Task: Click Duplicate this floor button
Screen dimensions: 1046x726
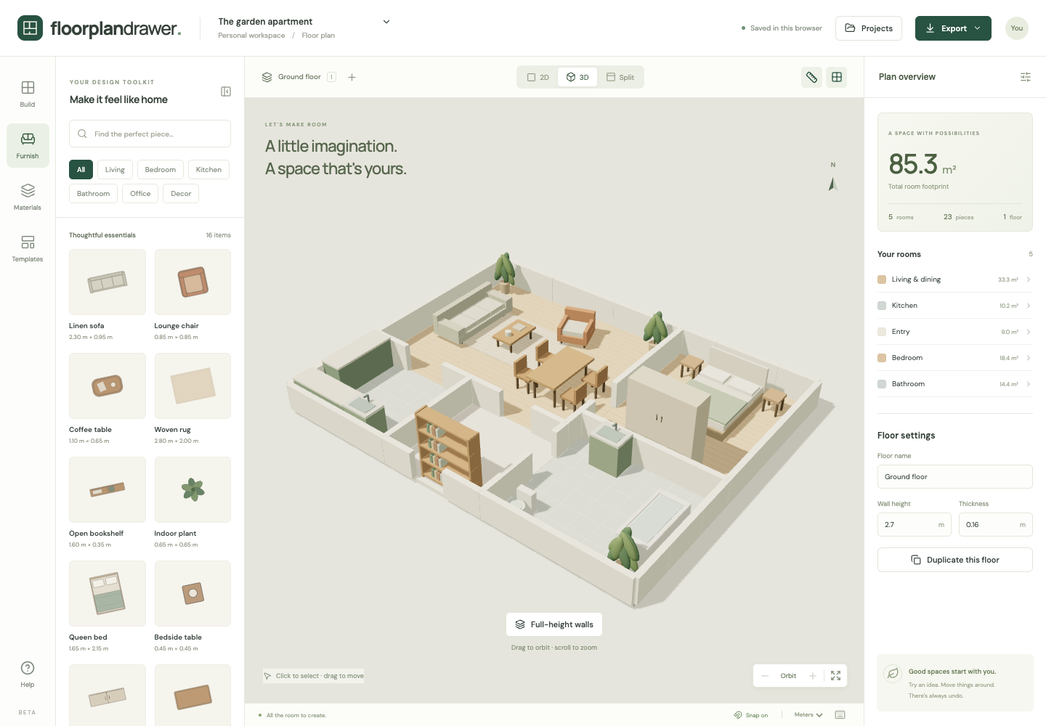Action: point(955,560)
